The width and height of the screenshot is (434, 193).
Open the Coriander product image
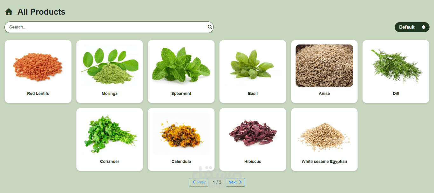110,134
